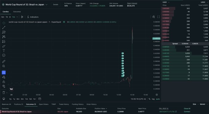
Task: Click current price tag on price axis
Action: point(156,39)
